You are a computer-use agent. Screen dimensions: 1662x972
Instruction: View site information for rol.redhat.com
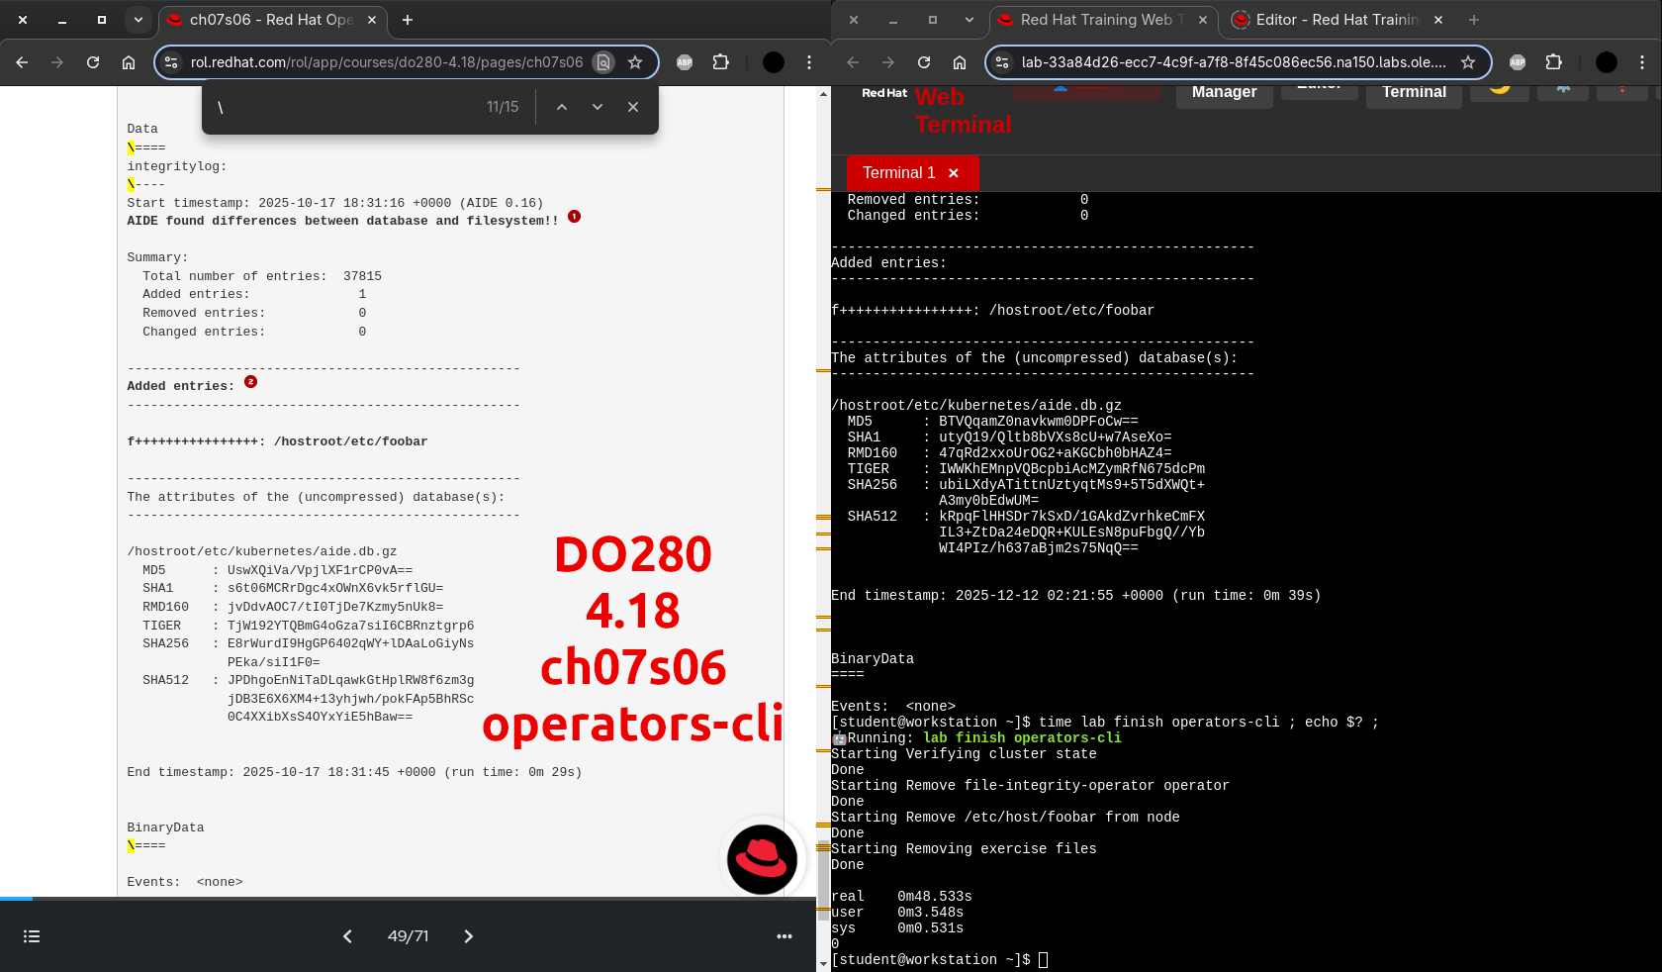171,62
